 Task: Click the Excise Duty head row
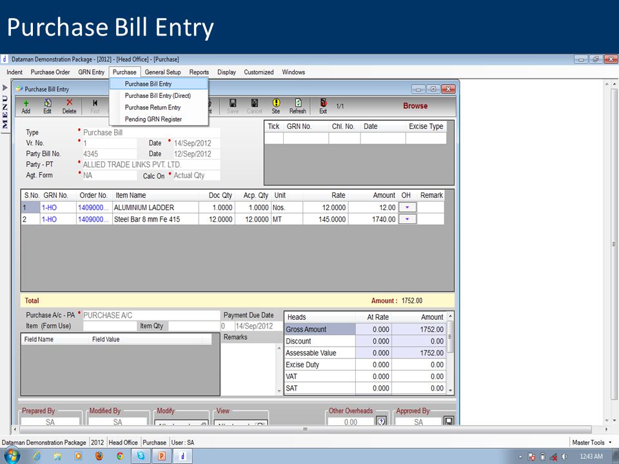pos(365,365)
